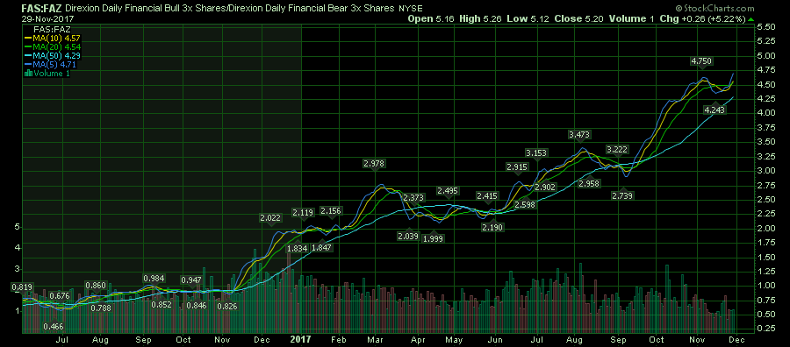Viewport: 790px width, 347px height.
Task: Click the 1.999 trough label
Action: point(433,238)
